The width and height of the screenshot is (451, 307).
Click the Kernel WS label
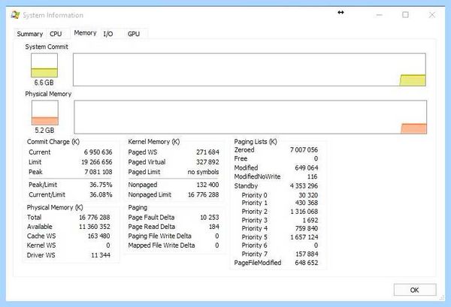click(x=41, y=245)
